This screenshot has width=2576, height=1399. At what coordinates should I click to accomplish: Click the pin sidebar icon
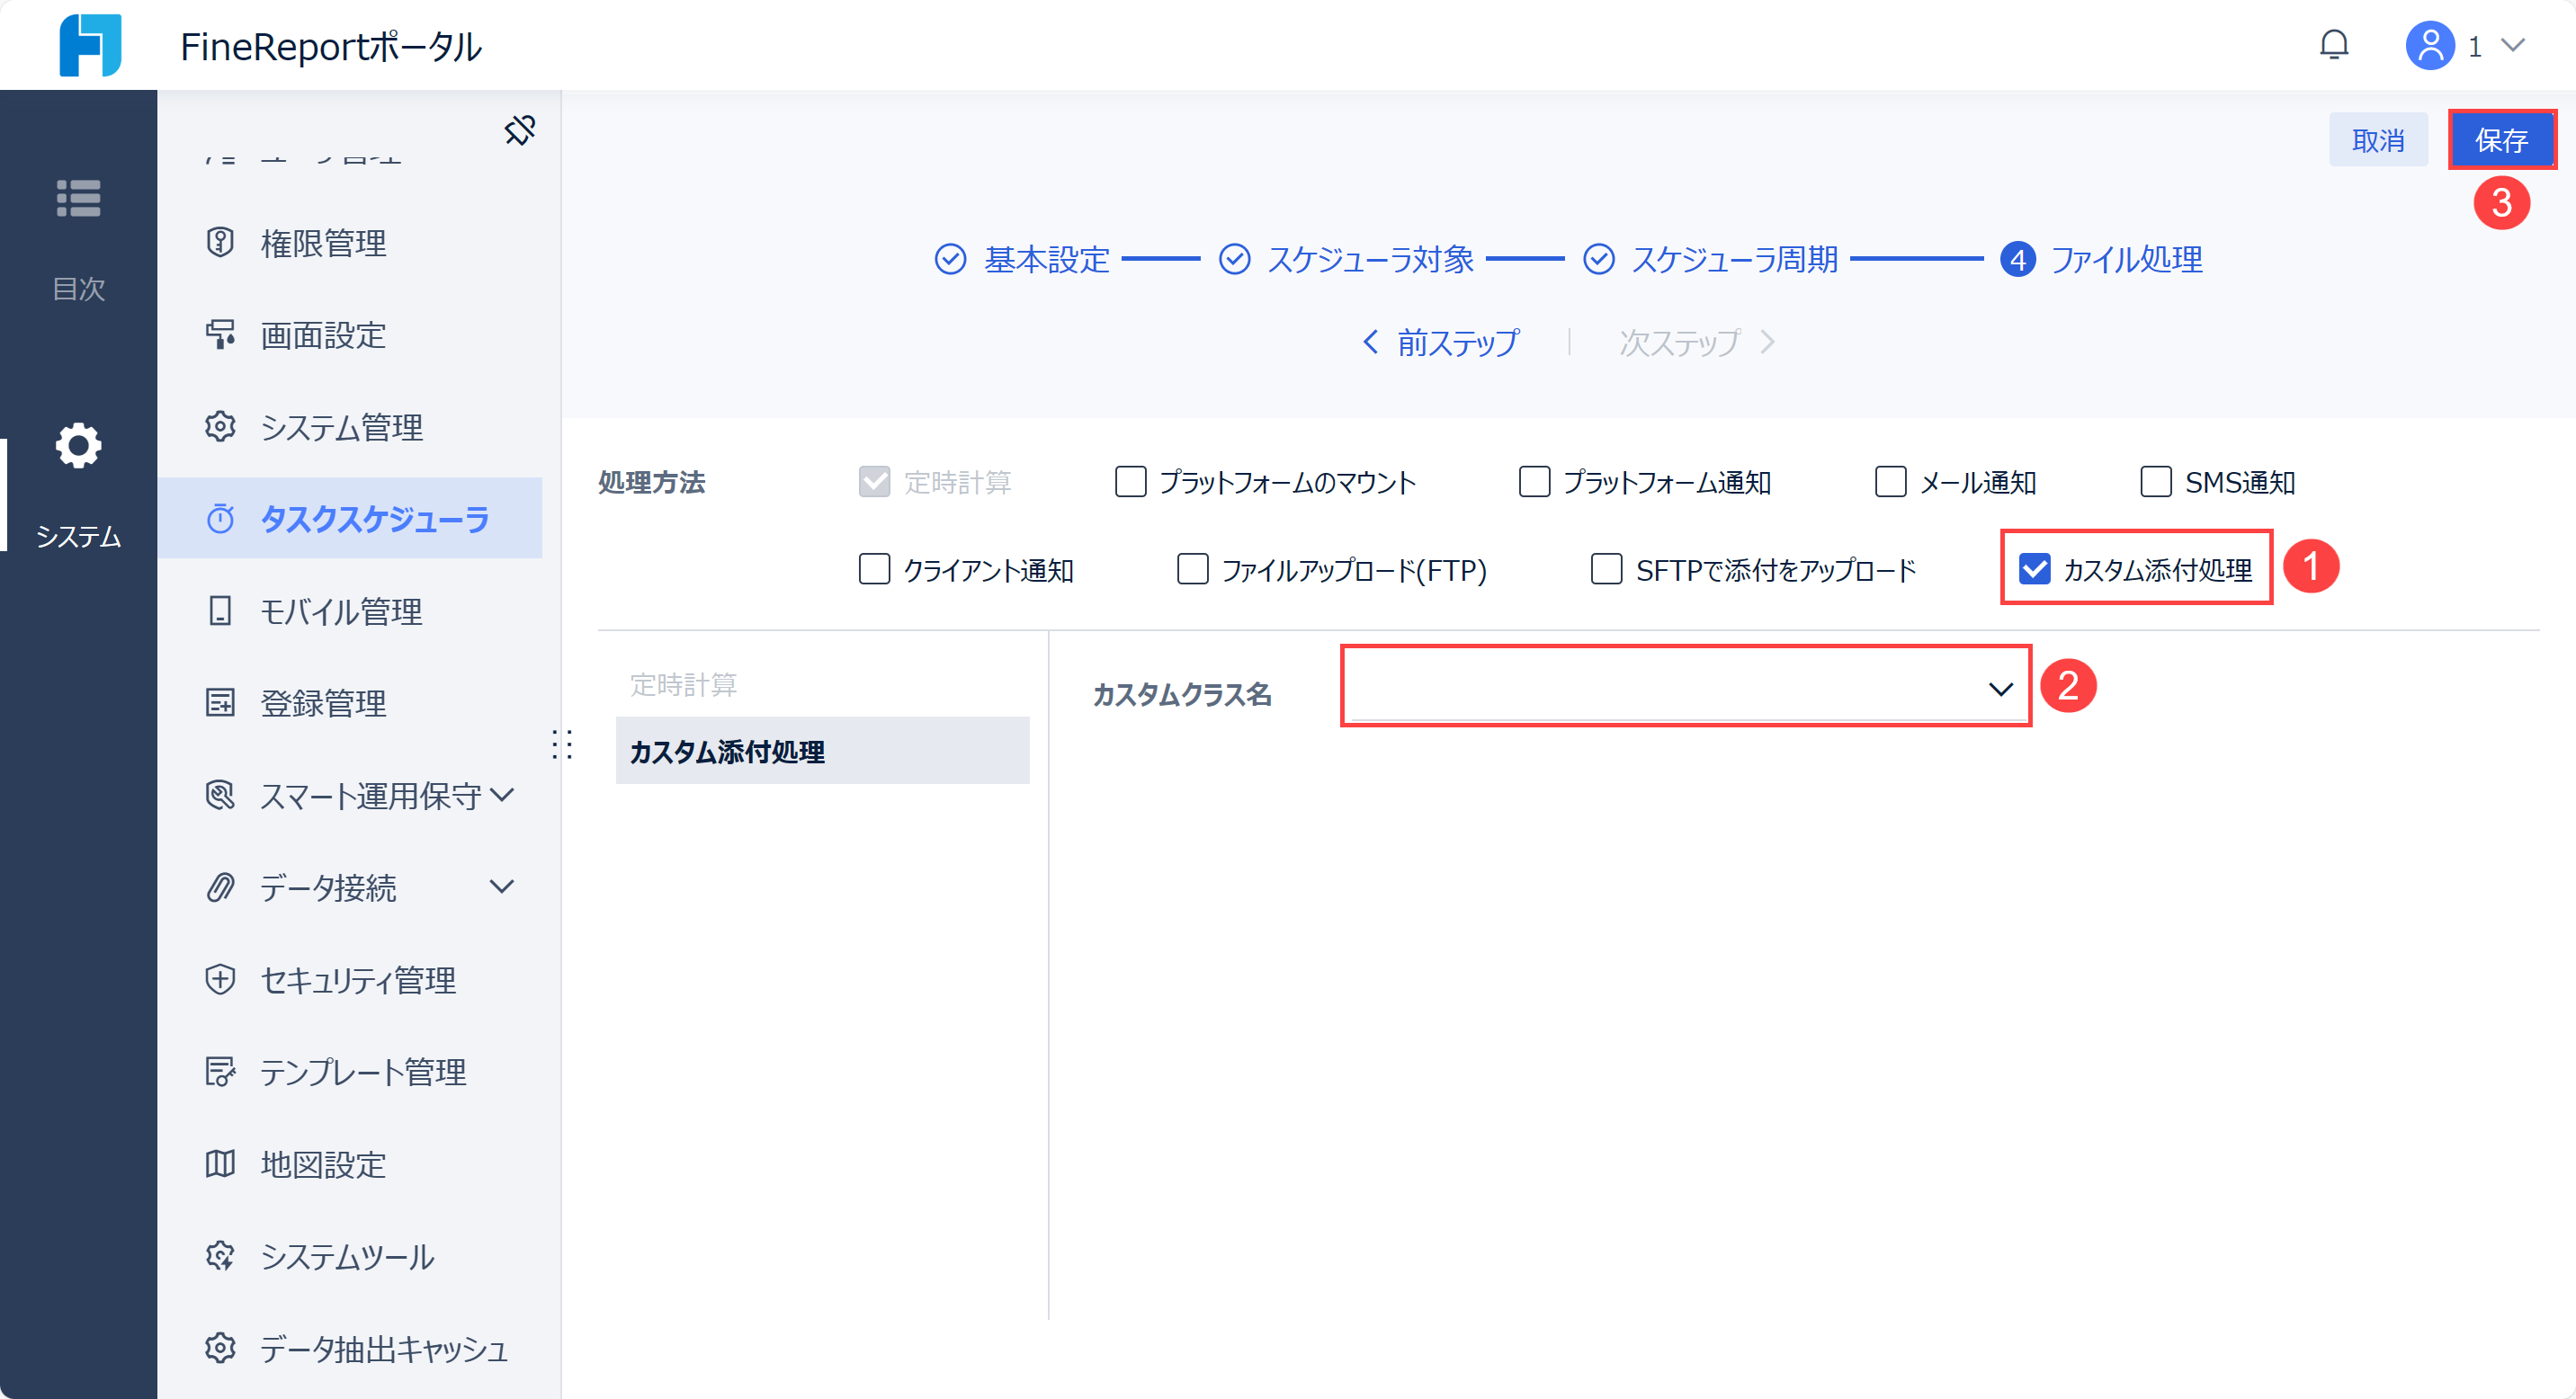point(520,129)
